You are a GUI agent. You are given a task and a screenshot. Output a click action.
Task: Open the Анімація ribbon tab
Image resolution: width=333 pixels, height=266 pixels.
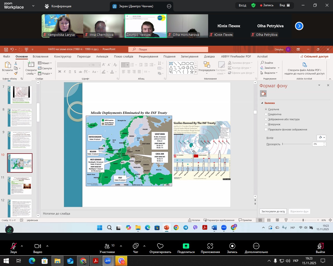tap(102, 56)
